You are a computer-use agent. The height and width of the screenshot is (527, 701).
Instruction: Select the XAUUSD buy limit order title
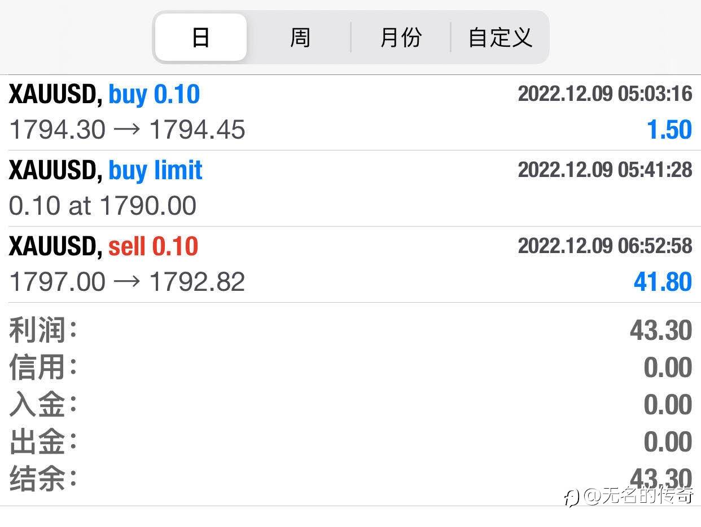pyautogui.click(x=106, y=170)
